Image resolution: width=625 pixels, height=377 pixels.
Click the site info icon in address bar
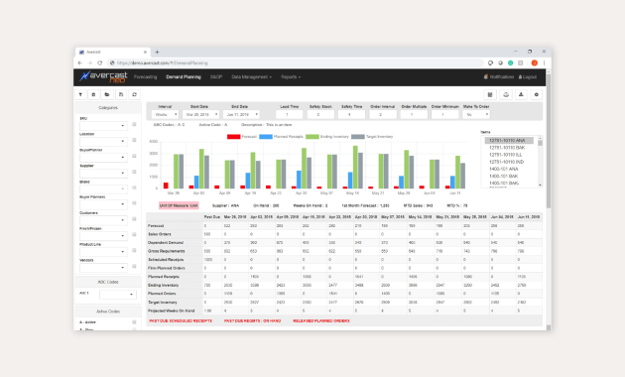click(x=112, y=63)
